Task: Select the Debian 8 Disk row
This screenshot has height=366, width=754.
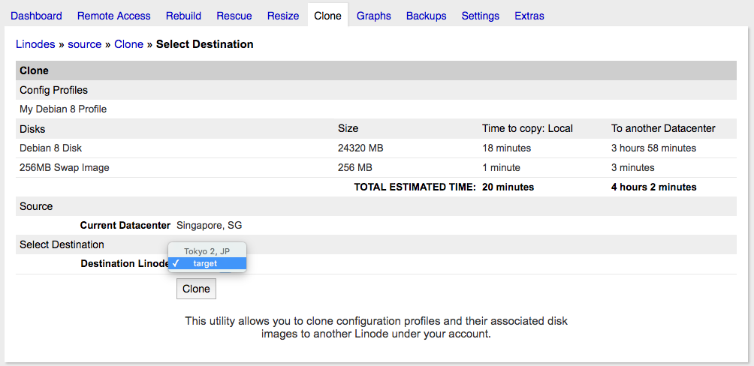Action: (53, 148)
